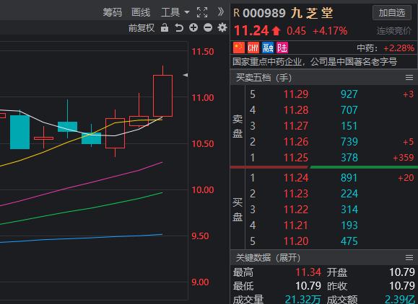
Task: Click the CNY currency badge
Action: pos(253,48)
